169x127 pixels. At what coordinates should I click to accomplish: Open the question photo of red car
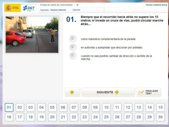(x=32, y=35)
